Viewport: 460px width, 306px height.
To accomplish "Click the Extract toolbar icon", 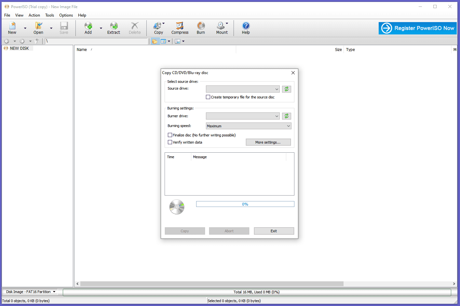I will tap(114, 28).
